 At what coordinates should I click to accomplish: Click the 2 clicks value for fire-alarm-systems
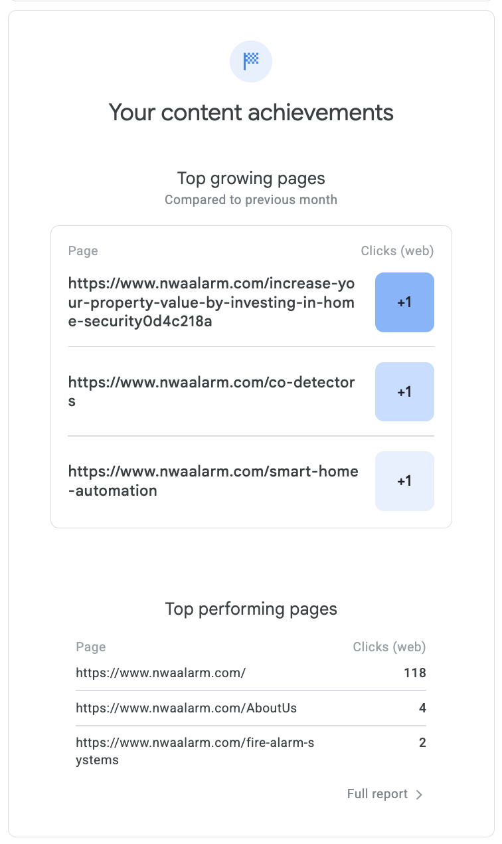(422, 743)
